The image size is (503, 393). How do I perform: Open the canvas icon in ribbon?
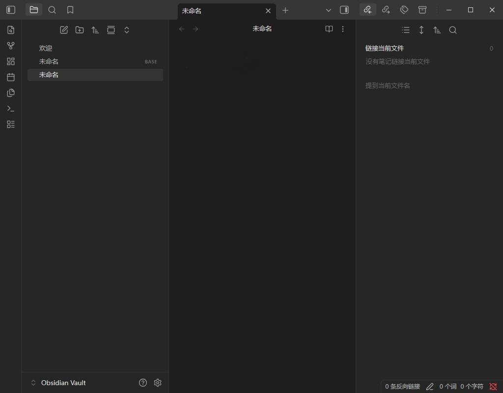click(x=11, y=61)
